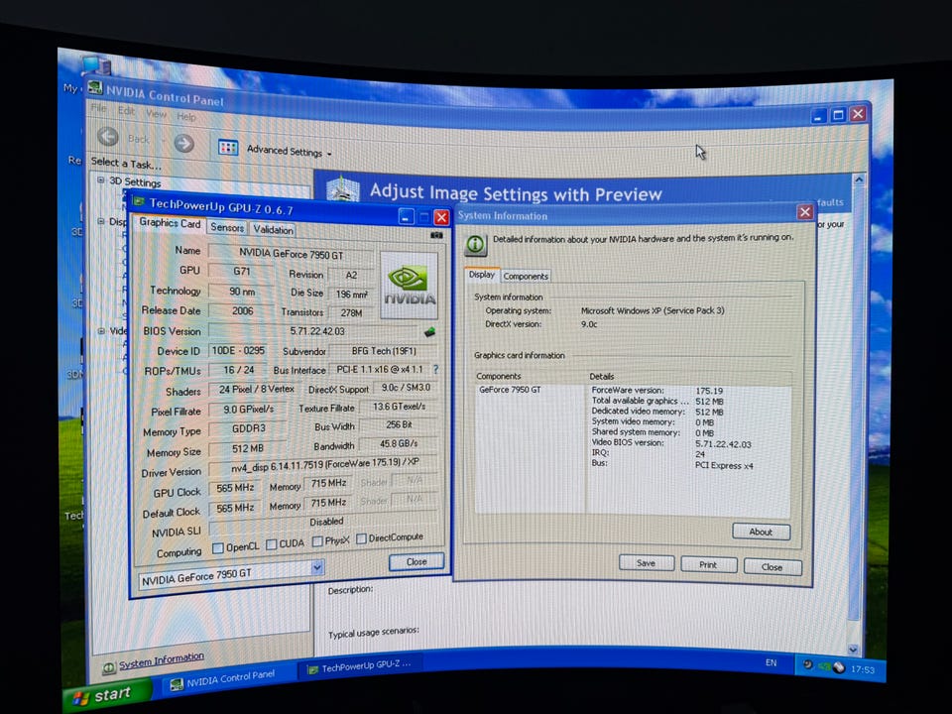The width and height of the screenshot is (952, 714).
Task: Click the NVIDIA logo in GPU-Z
Action: 410,286
